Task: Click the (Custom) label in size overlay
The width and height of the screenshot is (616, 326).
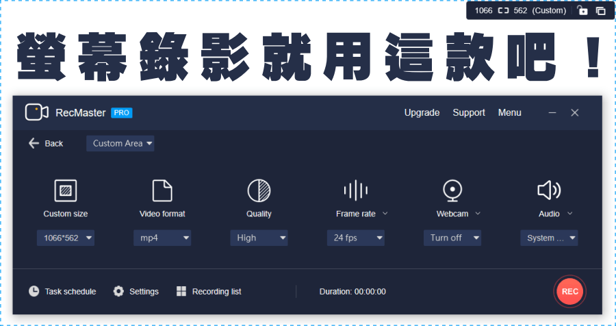Action: click(x=549, y=11)
